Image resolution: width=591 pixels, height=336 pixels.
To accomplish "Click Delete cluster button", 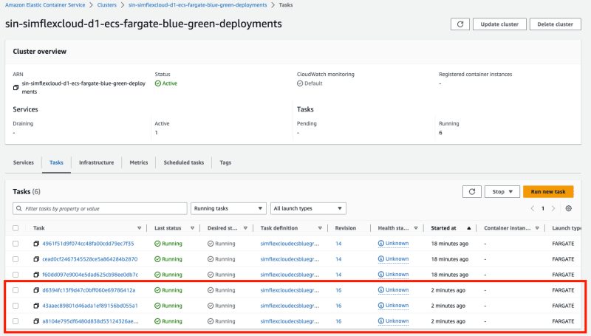I will 556,24.
